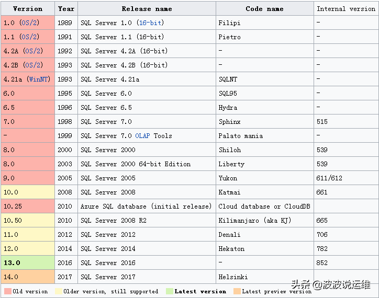Viewport: 379px width, 298px height.
Task: Click the version cell 9.0
Action: coord(28,178)
